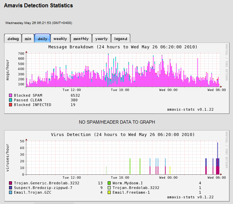Click the Email.FreeGame-1 yellow swatch
Image resolution: width=233 pixels, height=204 pixels.
[x=109, y=192]
